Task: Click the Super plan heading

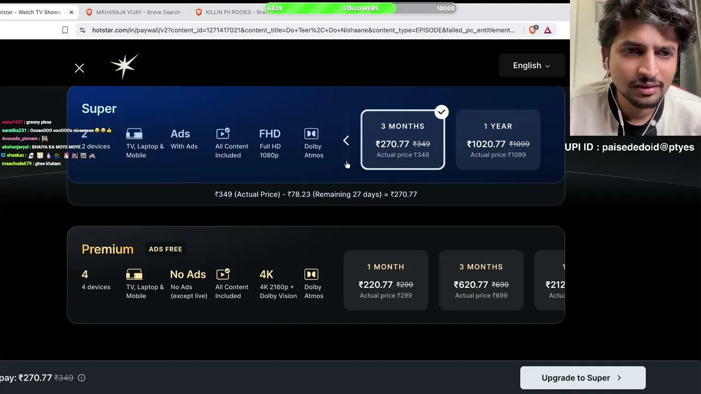Action: (99, 108)
